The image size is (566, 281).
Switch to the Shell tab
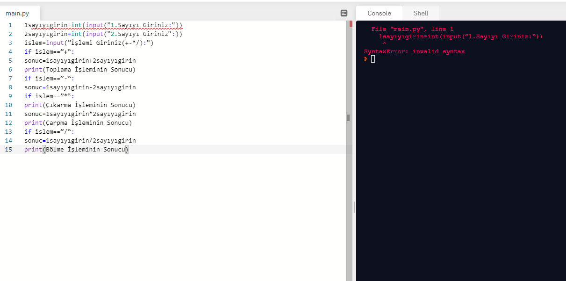click(421, 13)
